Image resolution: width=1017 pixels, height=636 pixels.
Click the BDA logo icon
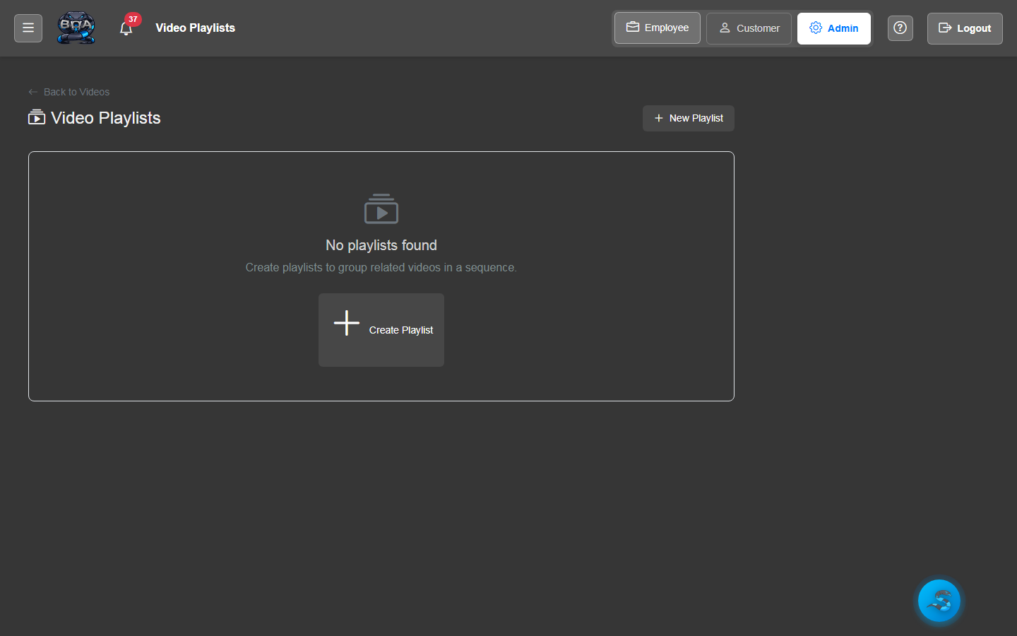76,28
